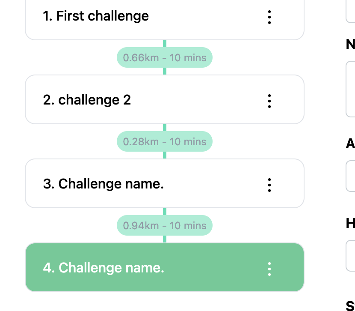
Task: Focus the partially visible topmost field on right
Action: pyautogui.click(x=350, y=11)
